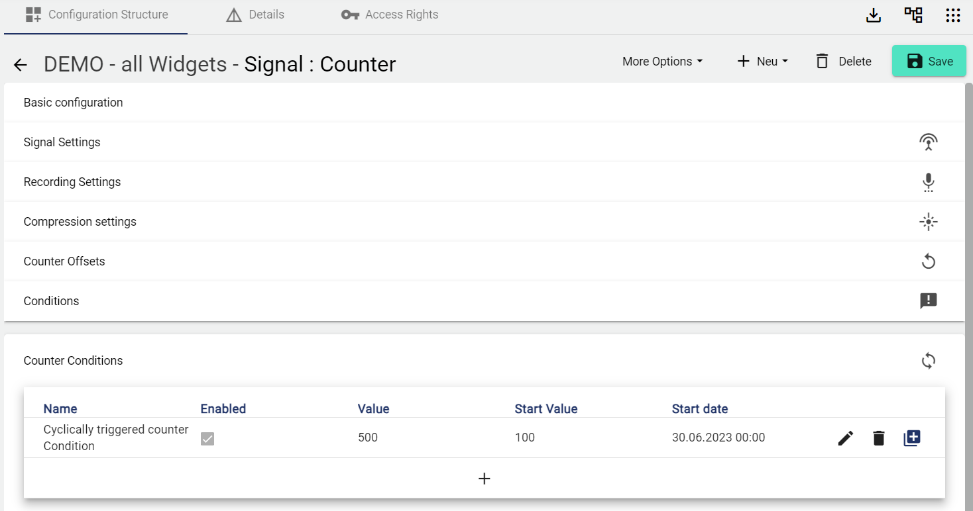Image resolution: width=973 pixels, height=511 pixels.
Task: Switch to the Details tab
Action: tap(255, 15)
